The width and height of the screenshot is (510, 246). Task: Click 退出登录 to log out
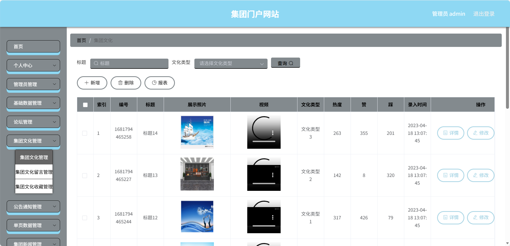[x=484, y=14]
